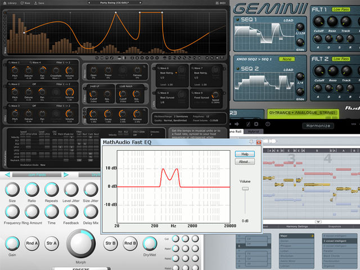360x270 pixels.
Task: Click next preset arrow beside Jon Fields
Action: tap(66, 175)
